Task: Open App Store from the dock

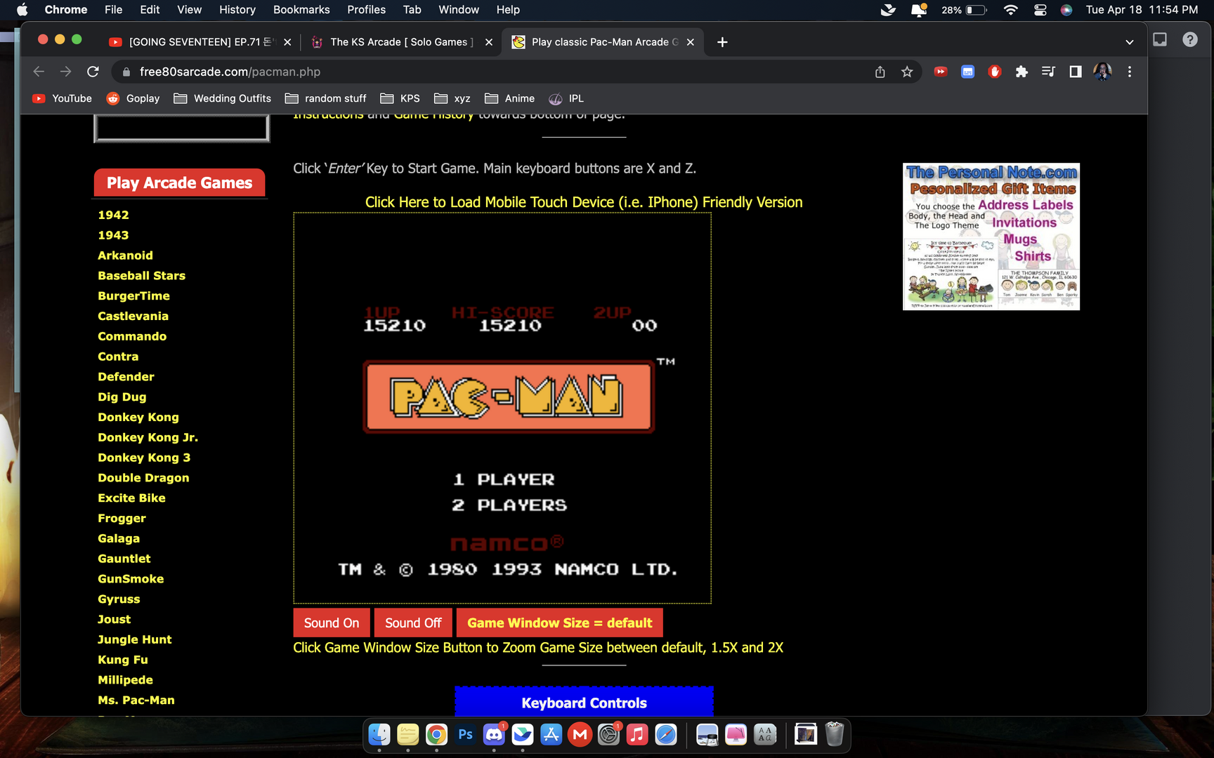Action: tap(551, 735)
